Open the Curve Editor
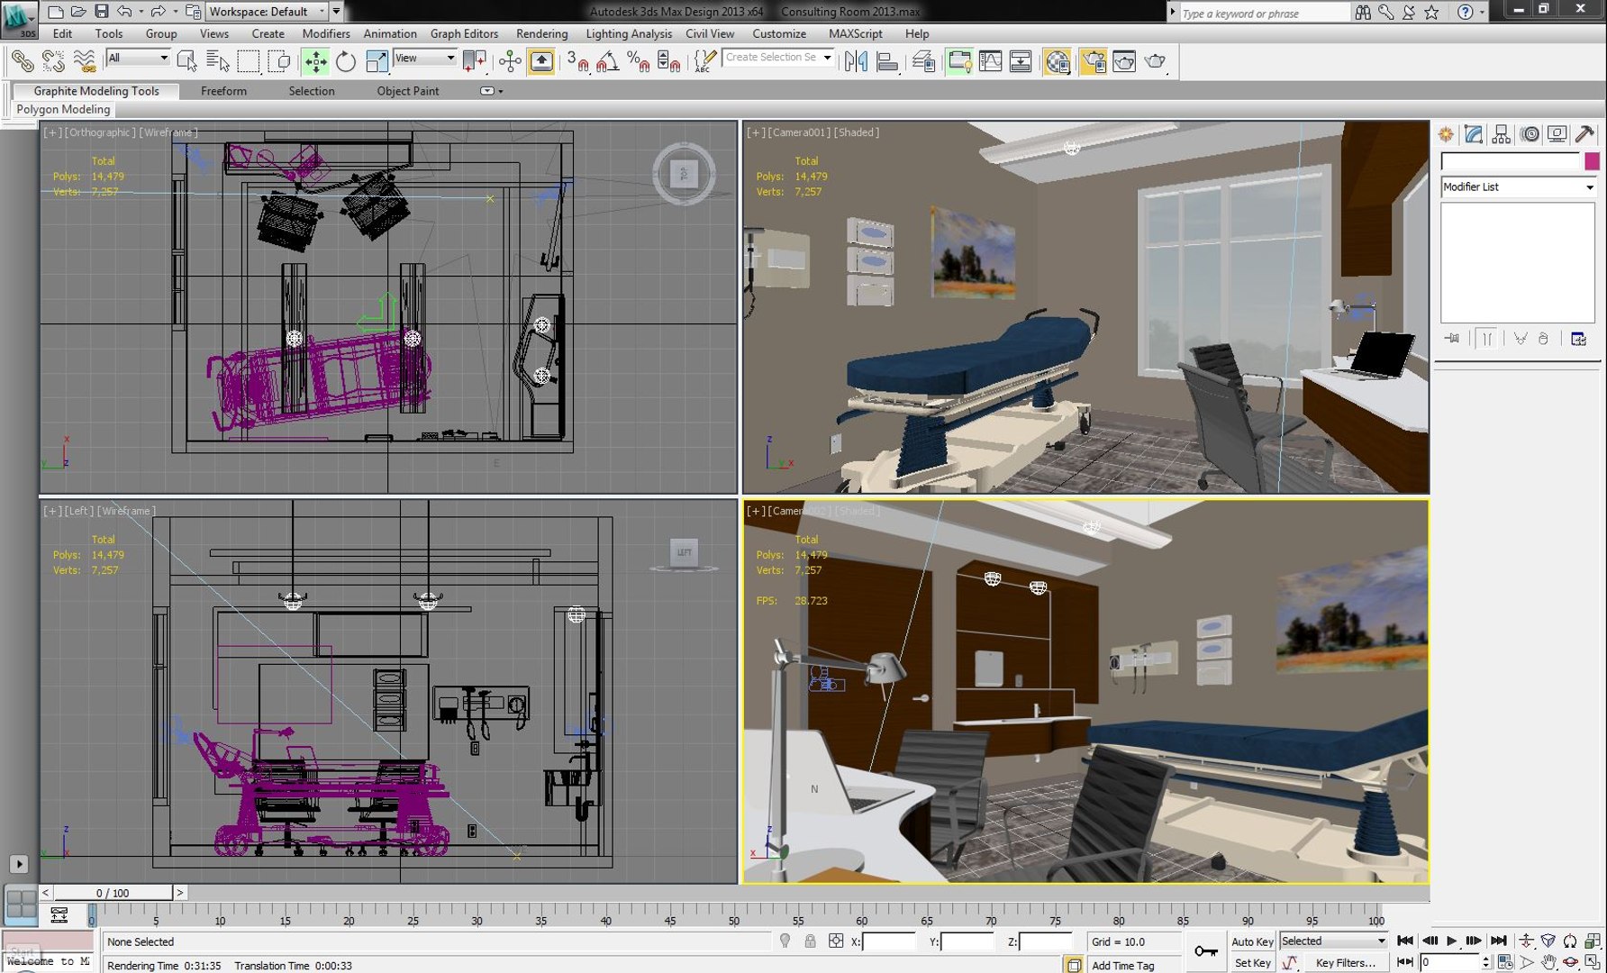The width and height of the screenshot is (1607, 973). click(x=990, y=61)
